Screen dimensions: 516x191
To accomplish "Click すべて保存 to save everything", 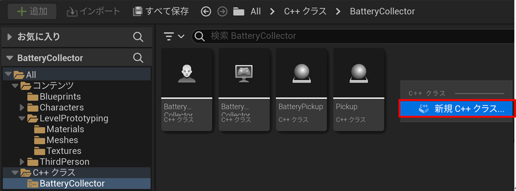I will coord(161,12).
